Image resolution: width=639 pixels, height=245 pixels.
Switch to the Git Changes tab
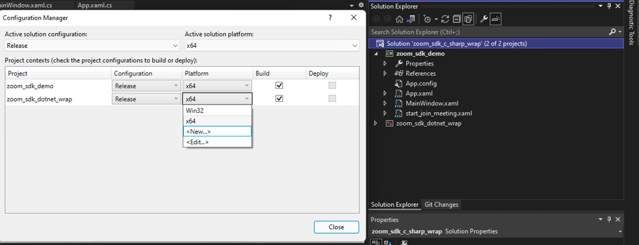coord(441,205)
